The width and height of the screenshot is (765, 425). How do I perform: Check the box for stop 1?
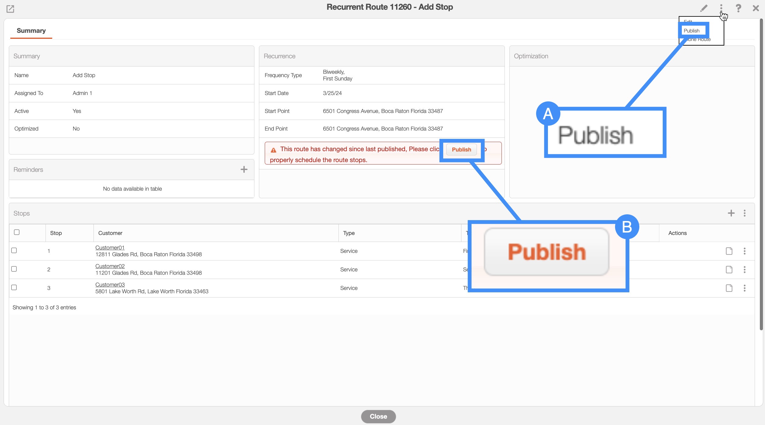pos(14,250)
